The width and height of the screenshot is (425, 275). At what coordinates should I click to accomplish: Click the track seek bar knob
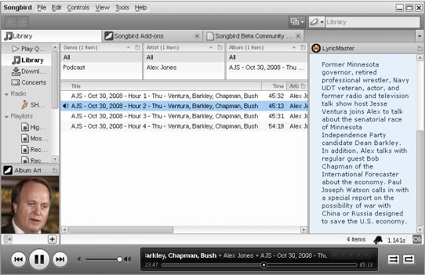click(264, 265)
